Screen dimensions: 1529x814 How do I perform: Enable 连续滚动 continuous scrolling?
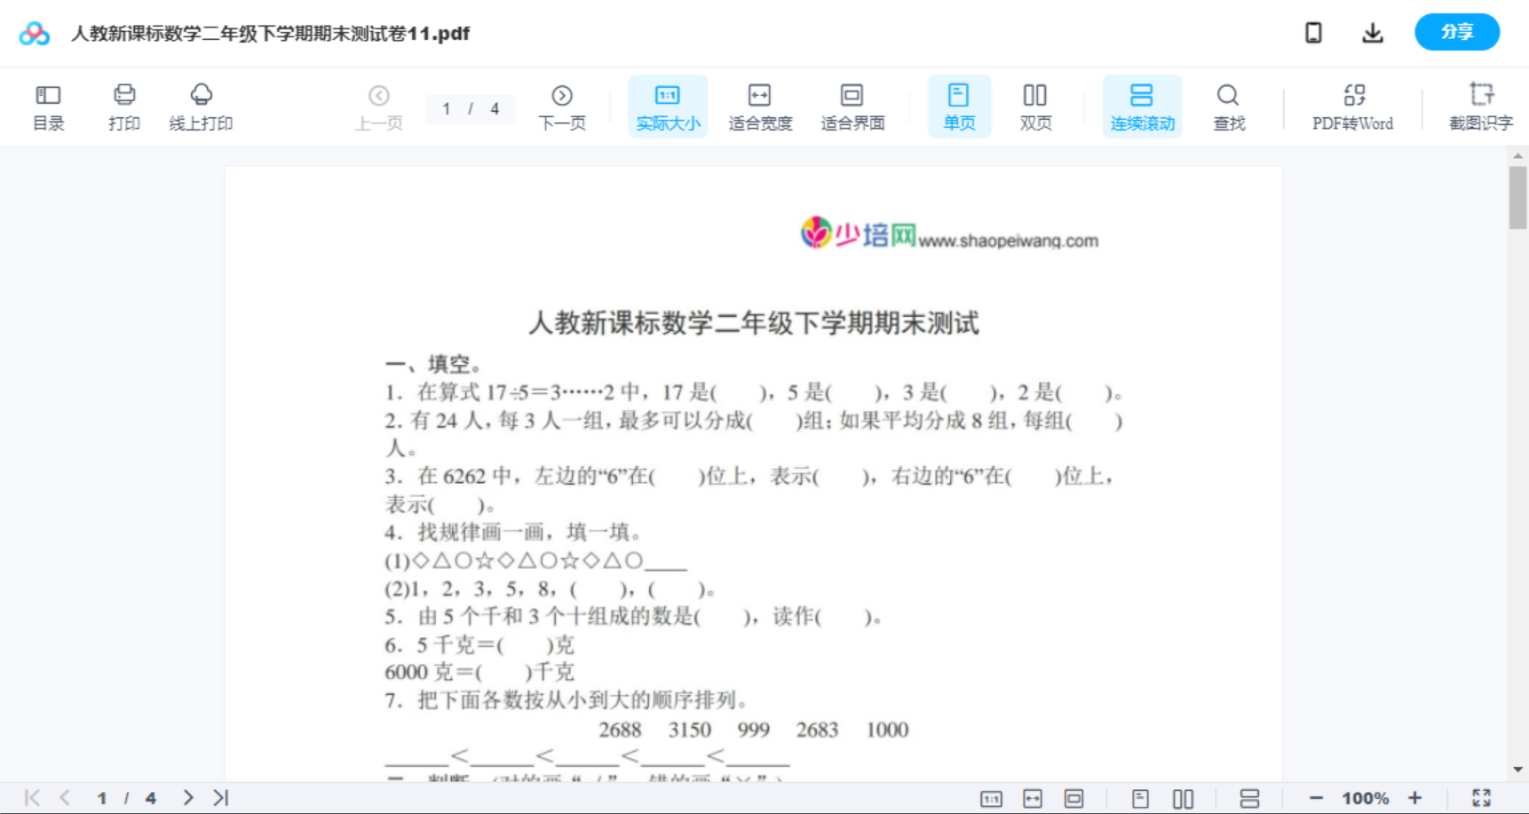pos(1141,106)
